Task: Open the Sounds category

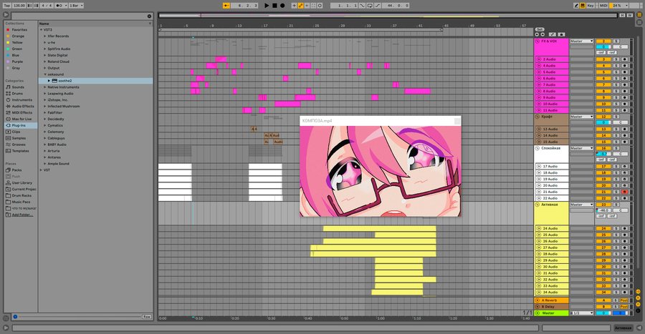Action: (x=18, y=87)
